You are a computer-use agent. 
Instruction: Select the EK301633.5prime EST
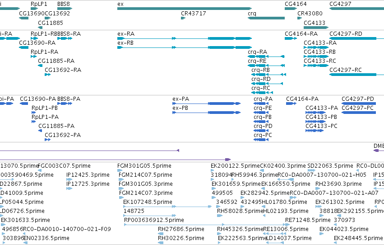(2, 225)
